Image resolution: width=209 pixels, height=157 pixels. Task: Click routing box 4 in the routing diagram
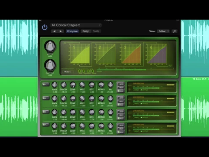pos(92,71)
